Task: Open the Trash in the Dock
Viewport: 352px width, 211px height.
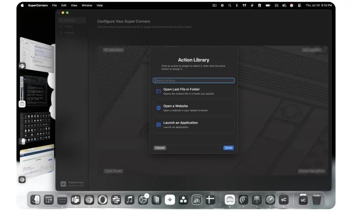Action: pos(316,200)
